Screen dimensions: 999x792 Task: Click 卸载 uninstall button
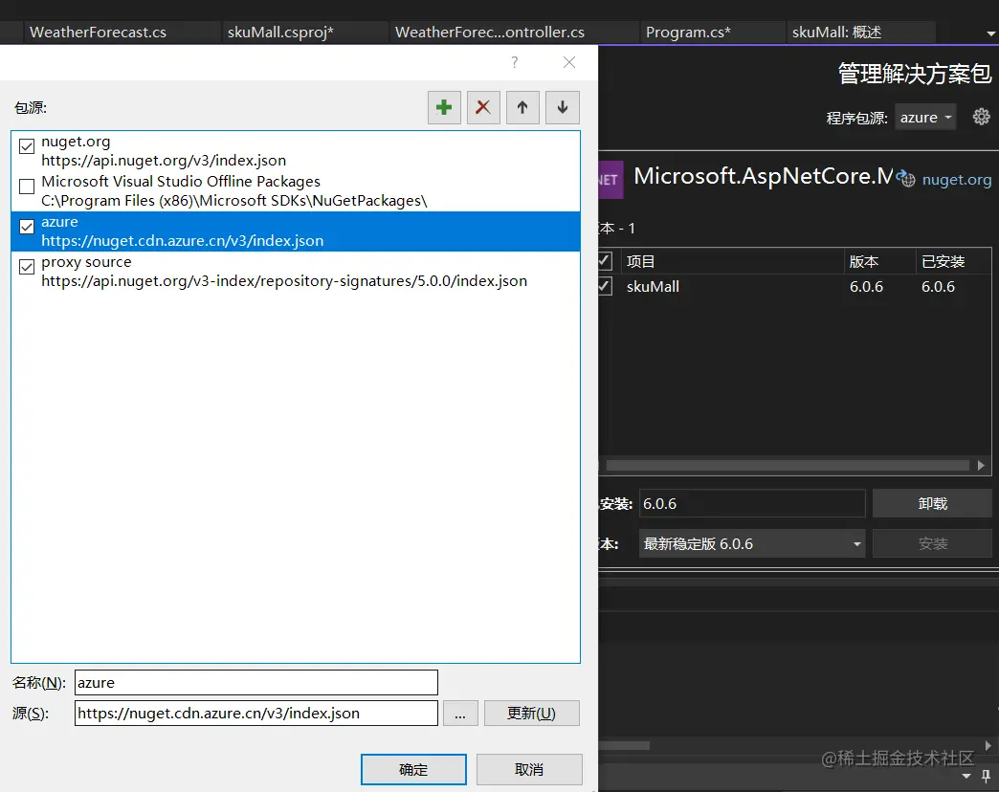(932, 503)
